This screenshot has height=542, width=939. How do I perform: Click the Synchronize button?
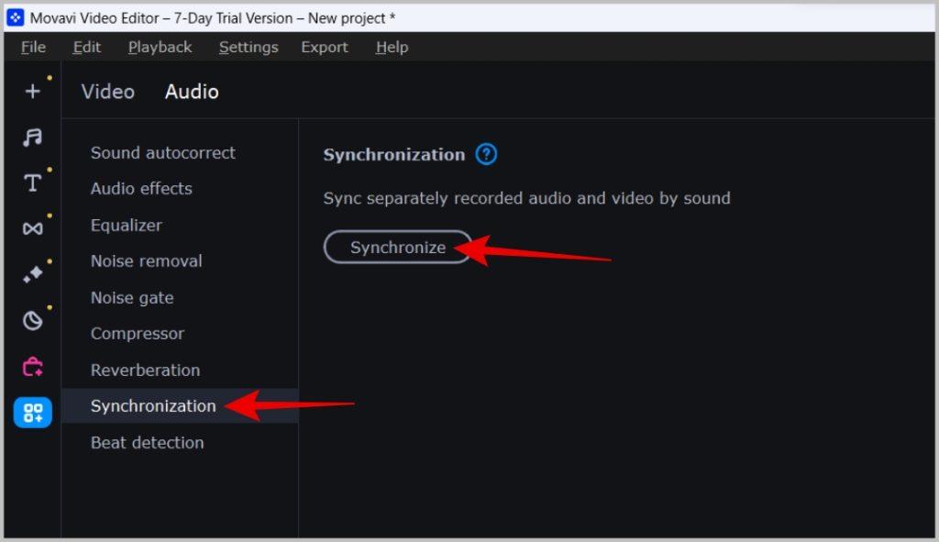point(398,247)
